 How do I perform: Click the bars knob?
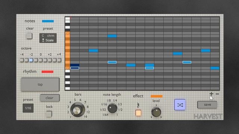coord(78,109)
